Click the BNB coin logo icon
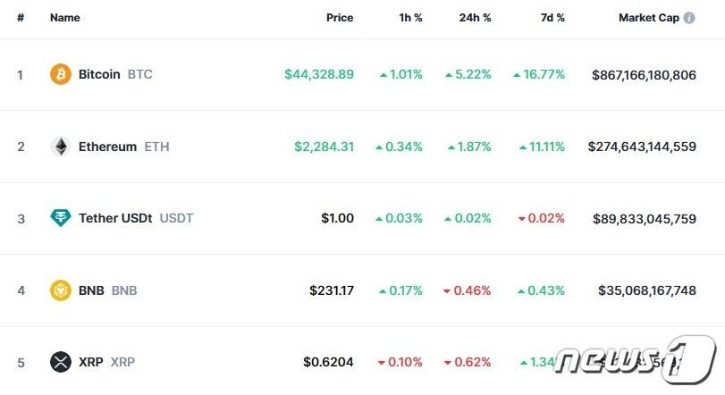 [60, 290]
